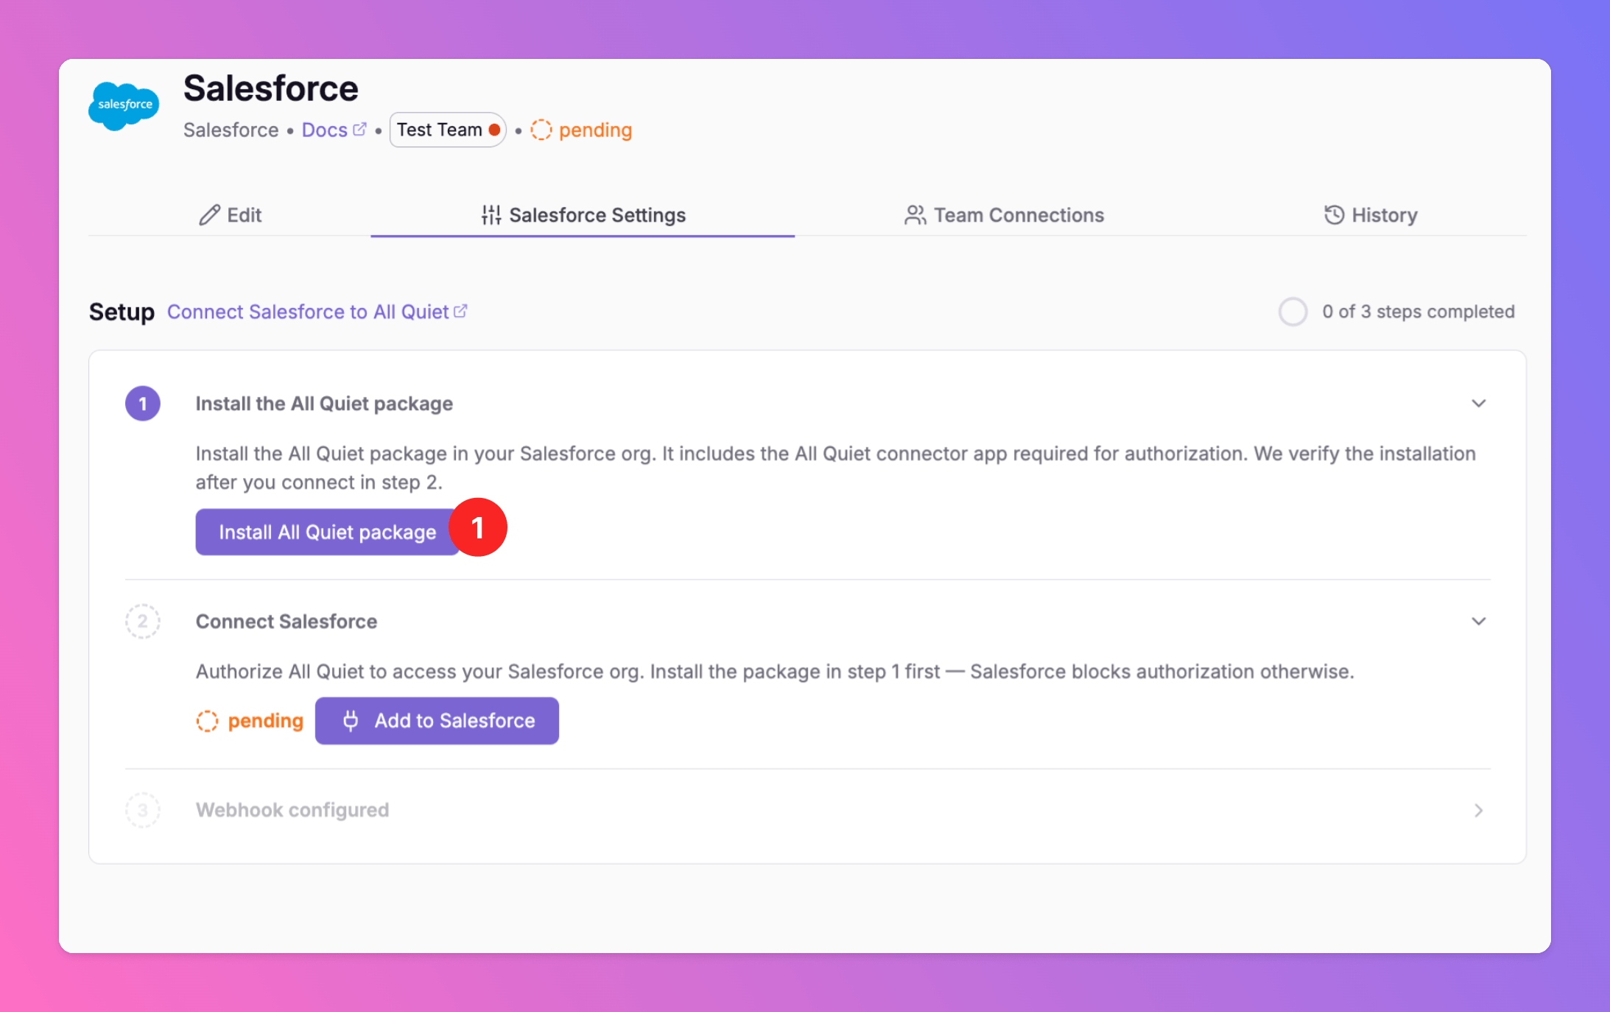1610x1012 pixels.
Task: Click the clock icon on History tab
Action: (x=1334, y=214)
